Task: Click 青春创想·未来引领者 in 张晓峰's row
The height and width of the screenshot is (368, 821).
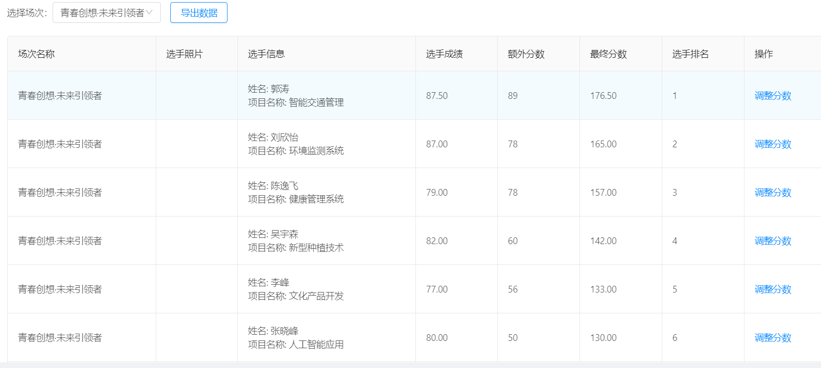Action: tap(60, 338)
